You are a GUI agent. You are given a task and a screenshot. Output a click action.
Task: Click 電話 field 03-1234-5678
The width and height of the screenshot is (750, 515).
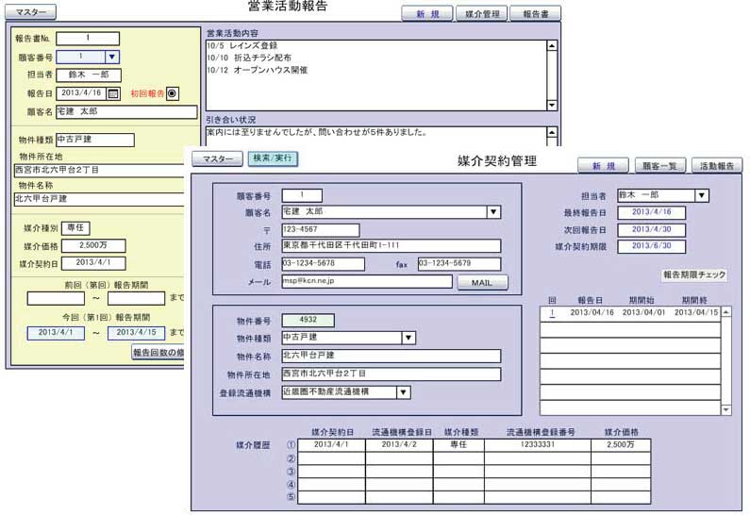coord(323,264)
